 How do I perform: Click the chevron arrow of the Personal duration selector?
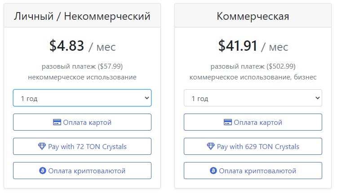pos(147,98)
